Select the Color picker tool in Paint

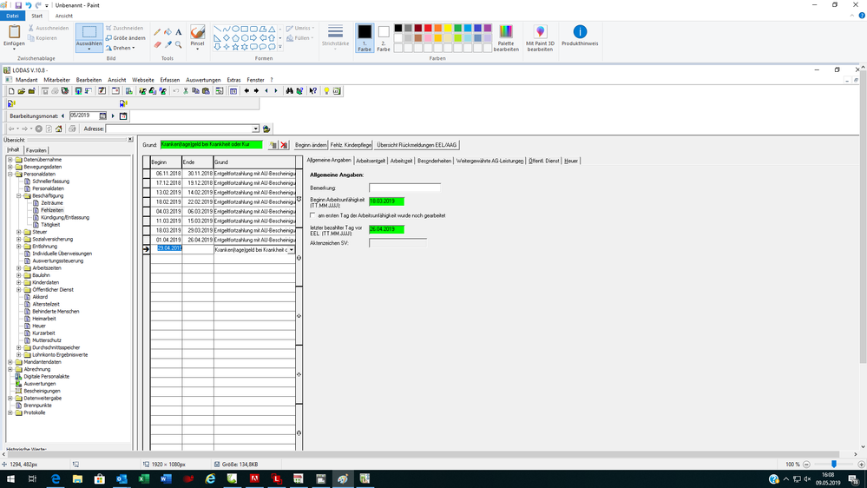pyautogui.click(x=168, y=44)
